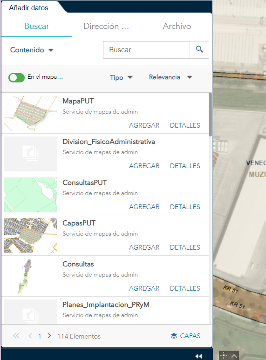Open the CAPAS layers icon
Screen dimensions: 266x360
[174, 336]
